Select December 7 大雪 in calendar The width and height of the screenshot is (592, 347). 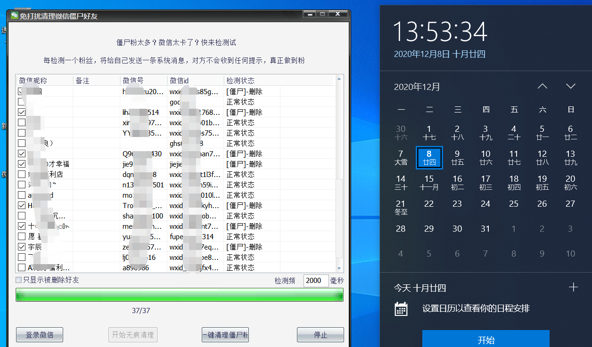tap(401, 157)
